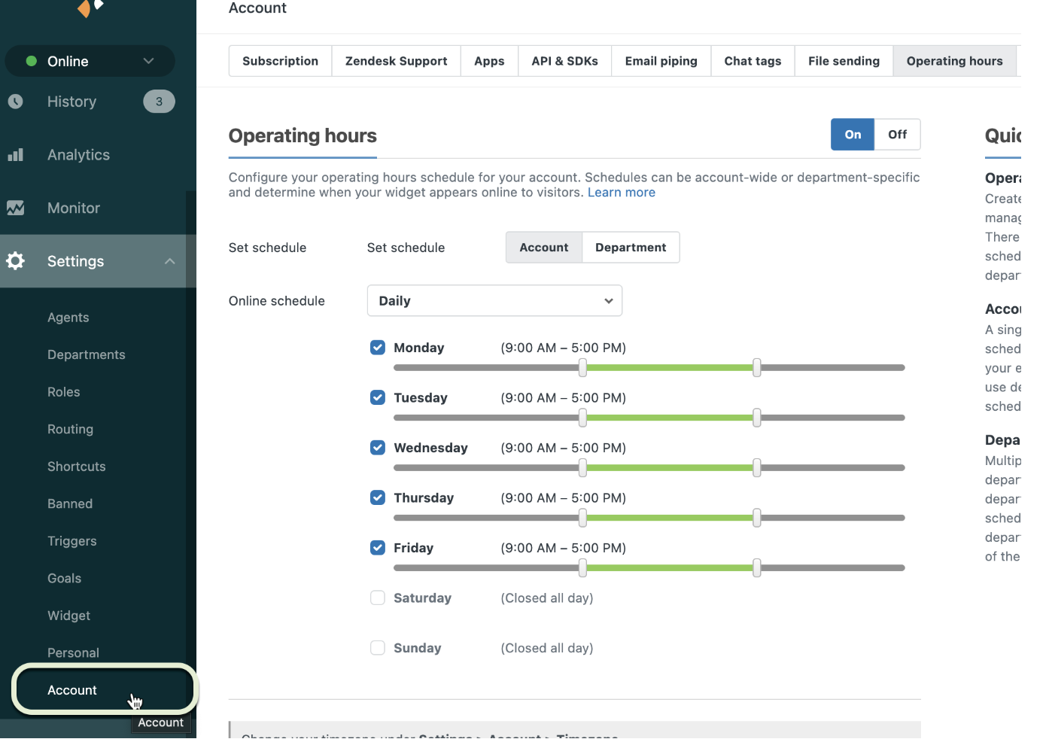Open the History panel with the clock icon

tap(16, 101)
